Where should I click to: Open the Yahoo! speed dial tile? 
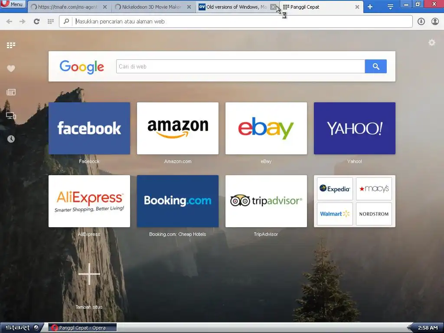(355, 128)
